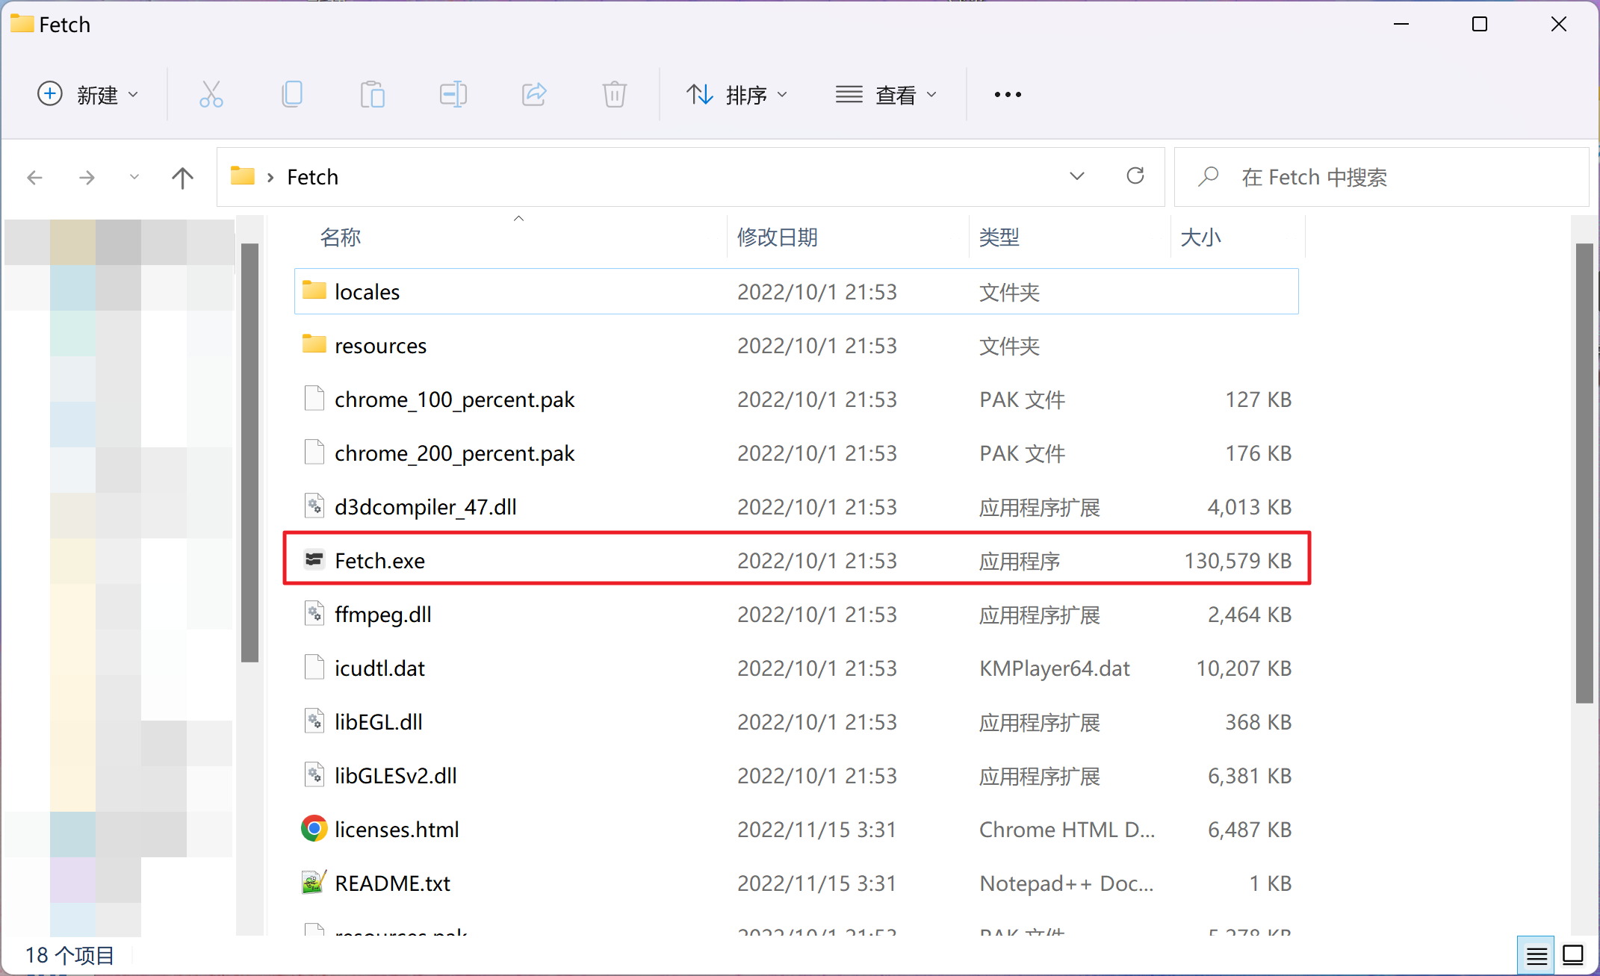Click the Cut scissors icon
Image resolution: width=1600 pixels, height=976 pixels.
pyautogui.click(x=211, y=95)
